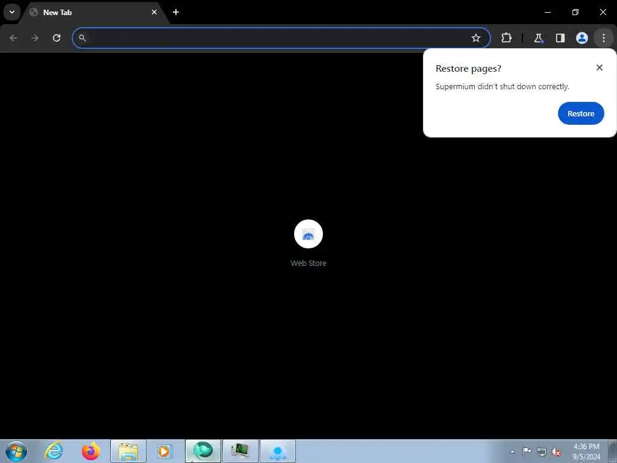
Task: Launch Firefox from the taskbar
Action: pos(91,451)
